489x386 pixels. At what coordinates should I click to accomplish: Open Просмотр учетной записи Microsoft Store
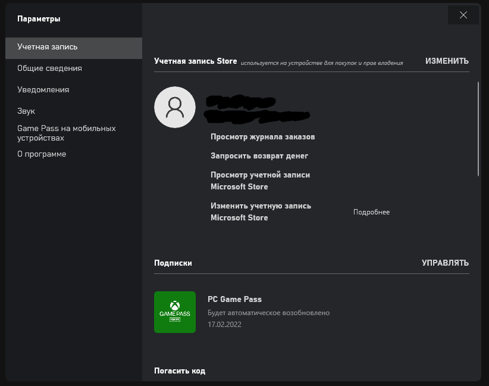pos(260,181)
